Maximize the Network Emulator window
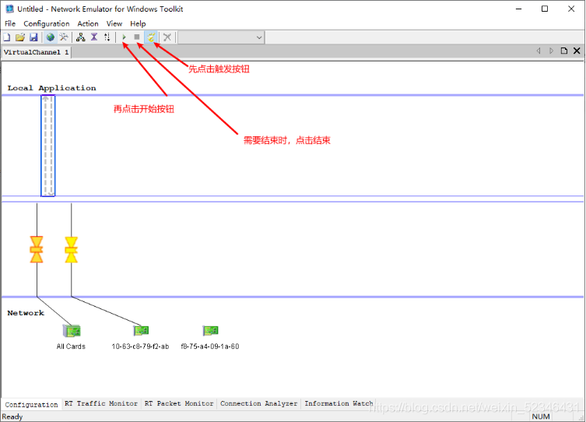 click(545, 9)
